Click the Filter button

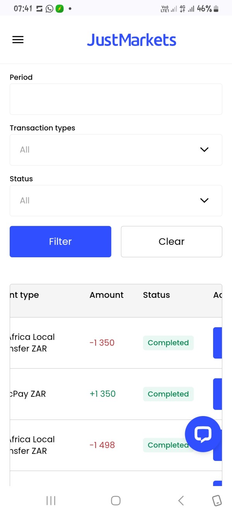click(x=60, y=241)
